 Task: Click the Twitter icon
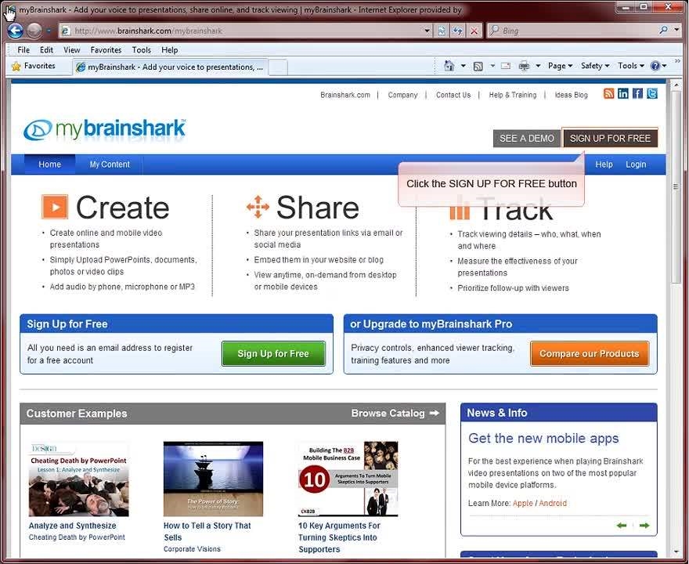tap(652, 93)
